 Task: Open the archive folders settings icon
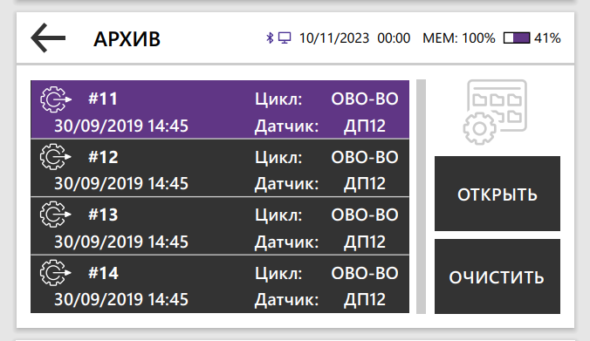click(x=495, y=112)
